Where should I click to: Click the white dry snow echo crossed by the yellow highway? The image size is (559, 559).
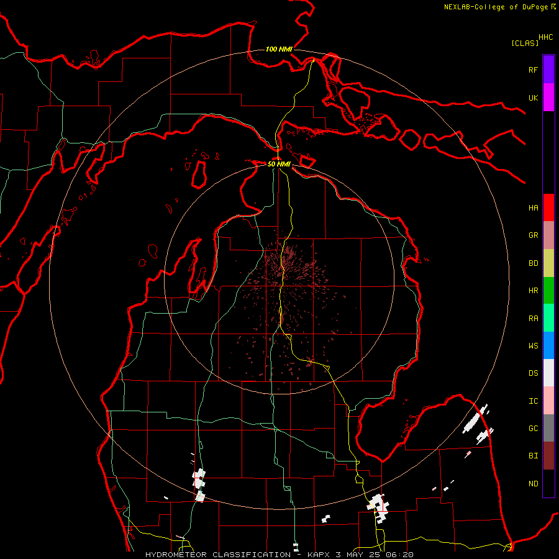pyautogui.click(x=378, y=507)
